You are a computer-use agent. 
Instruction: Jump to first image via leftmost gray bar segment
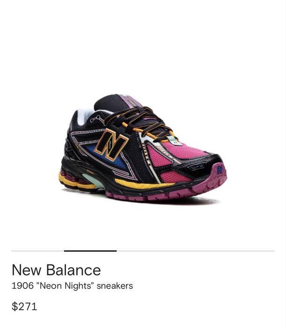pos(37,251)
